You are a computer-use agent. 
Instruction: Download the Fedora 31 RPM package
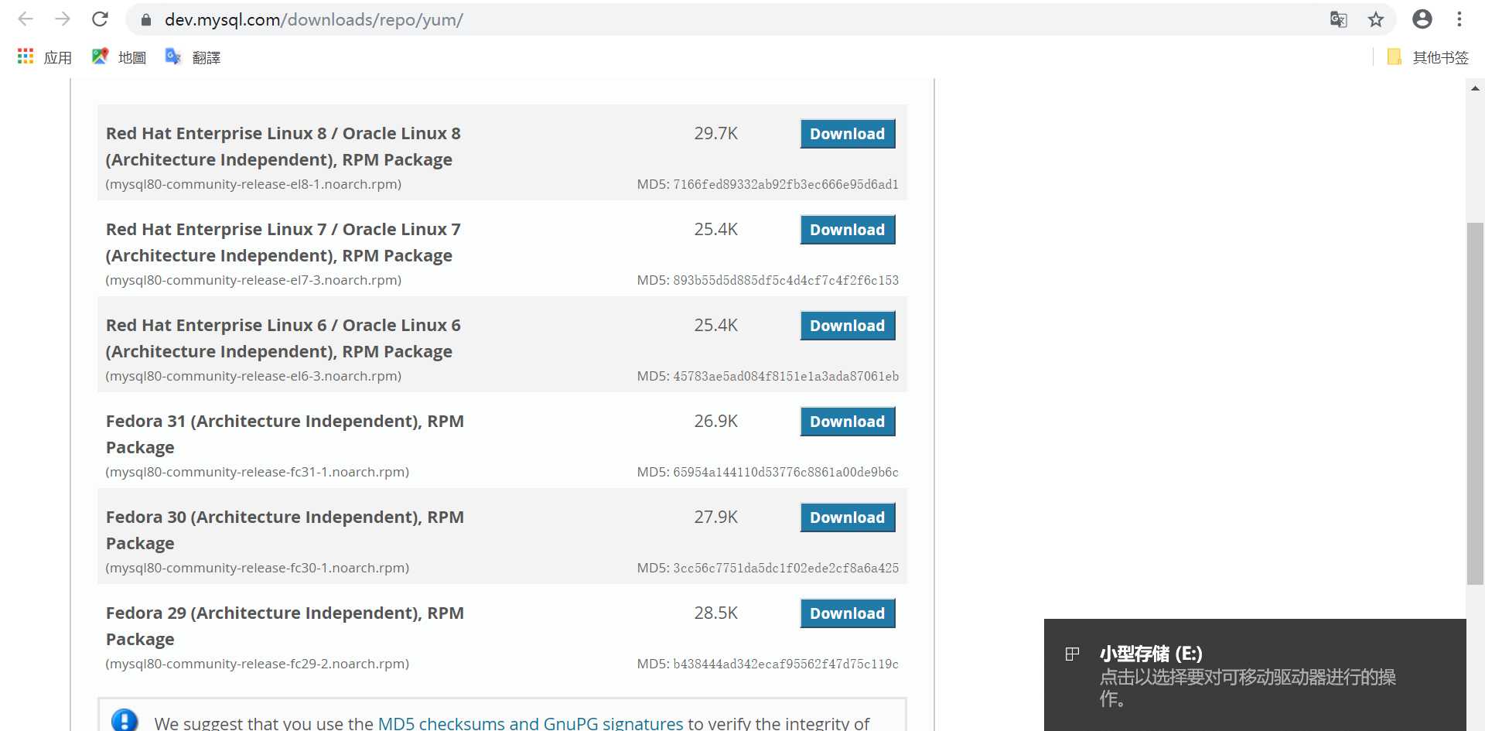pyautogui.click(x=848, y=422)
